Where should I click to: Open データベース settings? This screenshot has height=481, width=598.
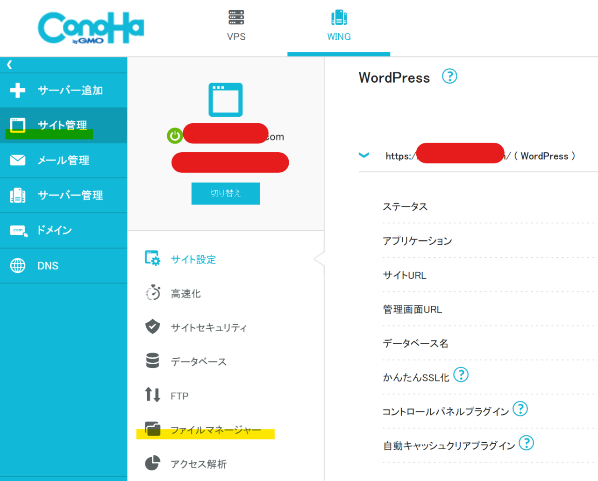(199, 361)
